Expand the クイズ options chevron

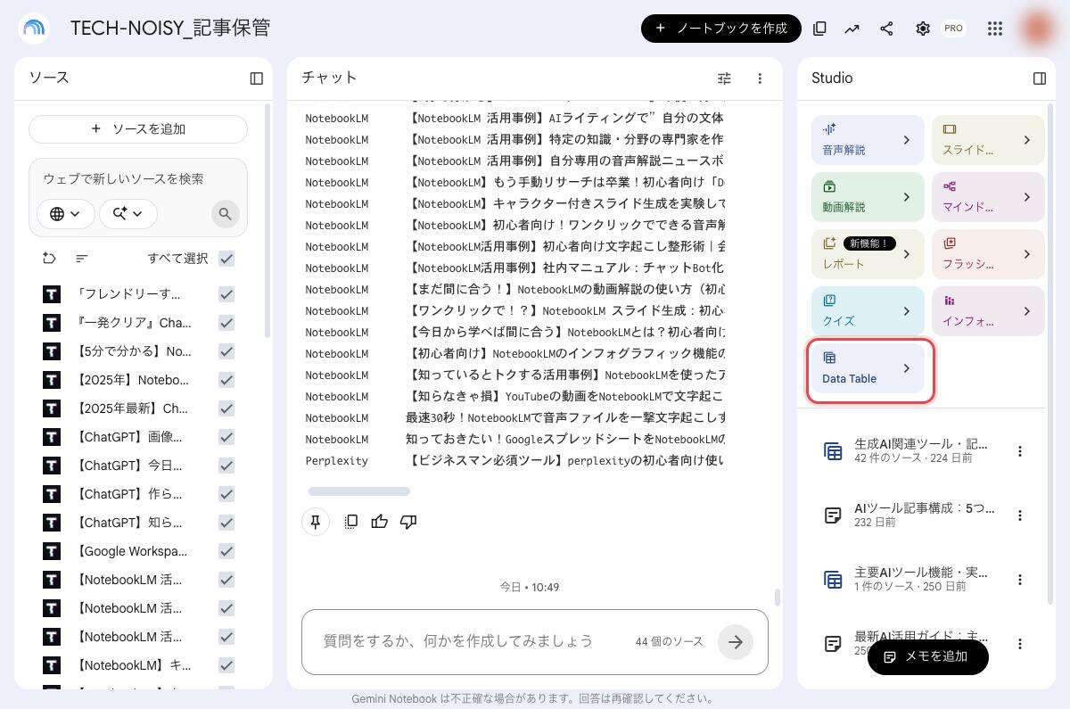(x=907, y=311)
